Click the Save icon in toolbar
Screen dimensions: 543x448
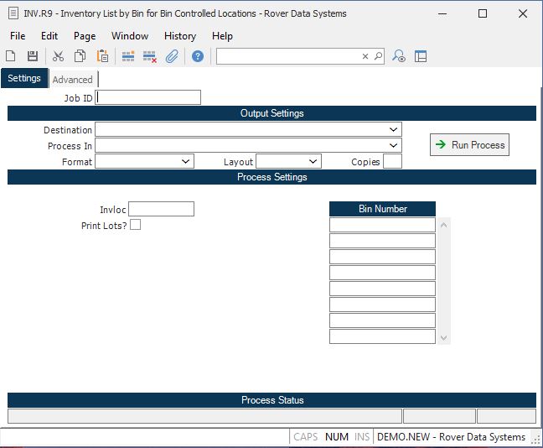[32, 56]
